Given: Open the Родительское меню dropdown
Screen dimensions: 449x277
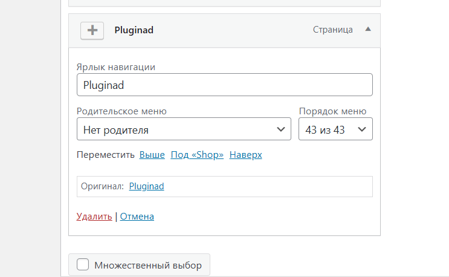Looking at the screenshot, I should point(184,129).
